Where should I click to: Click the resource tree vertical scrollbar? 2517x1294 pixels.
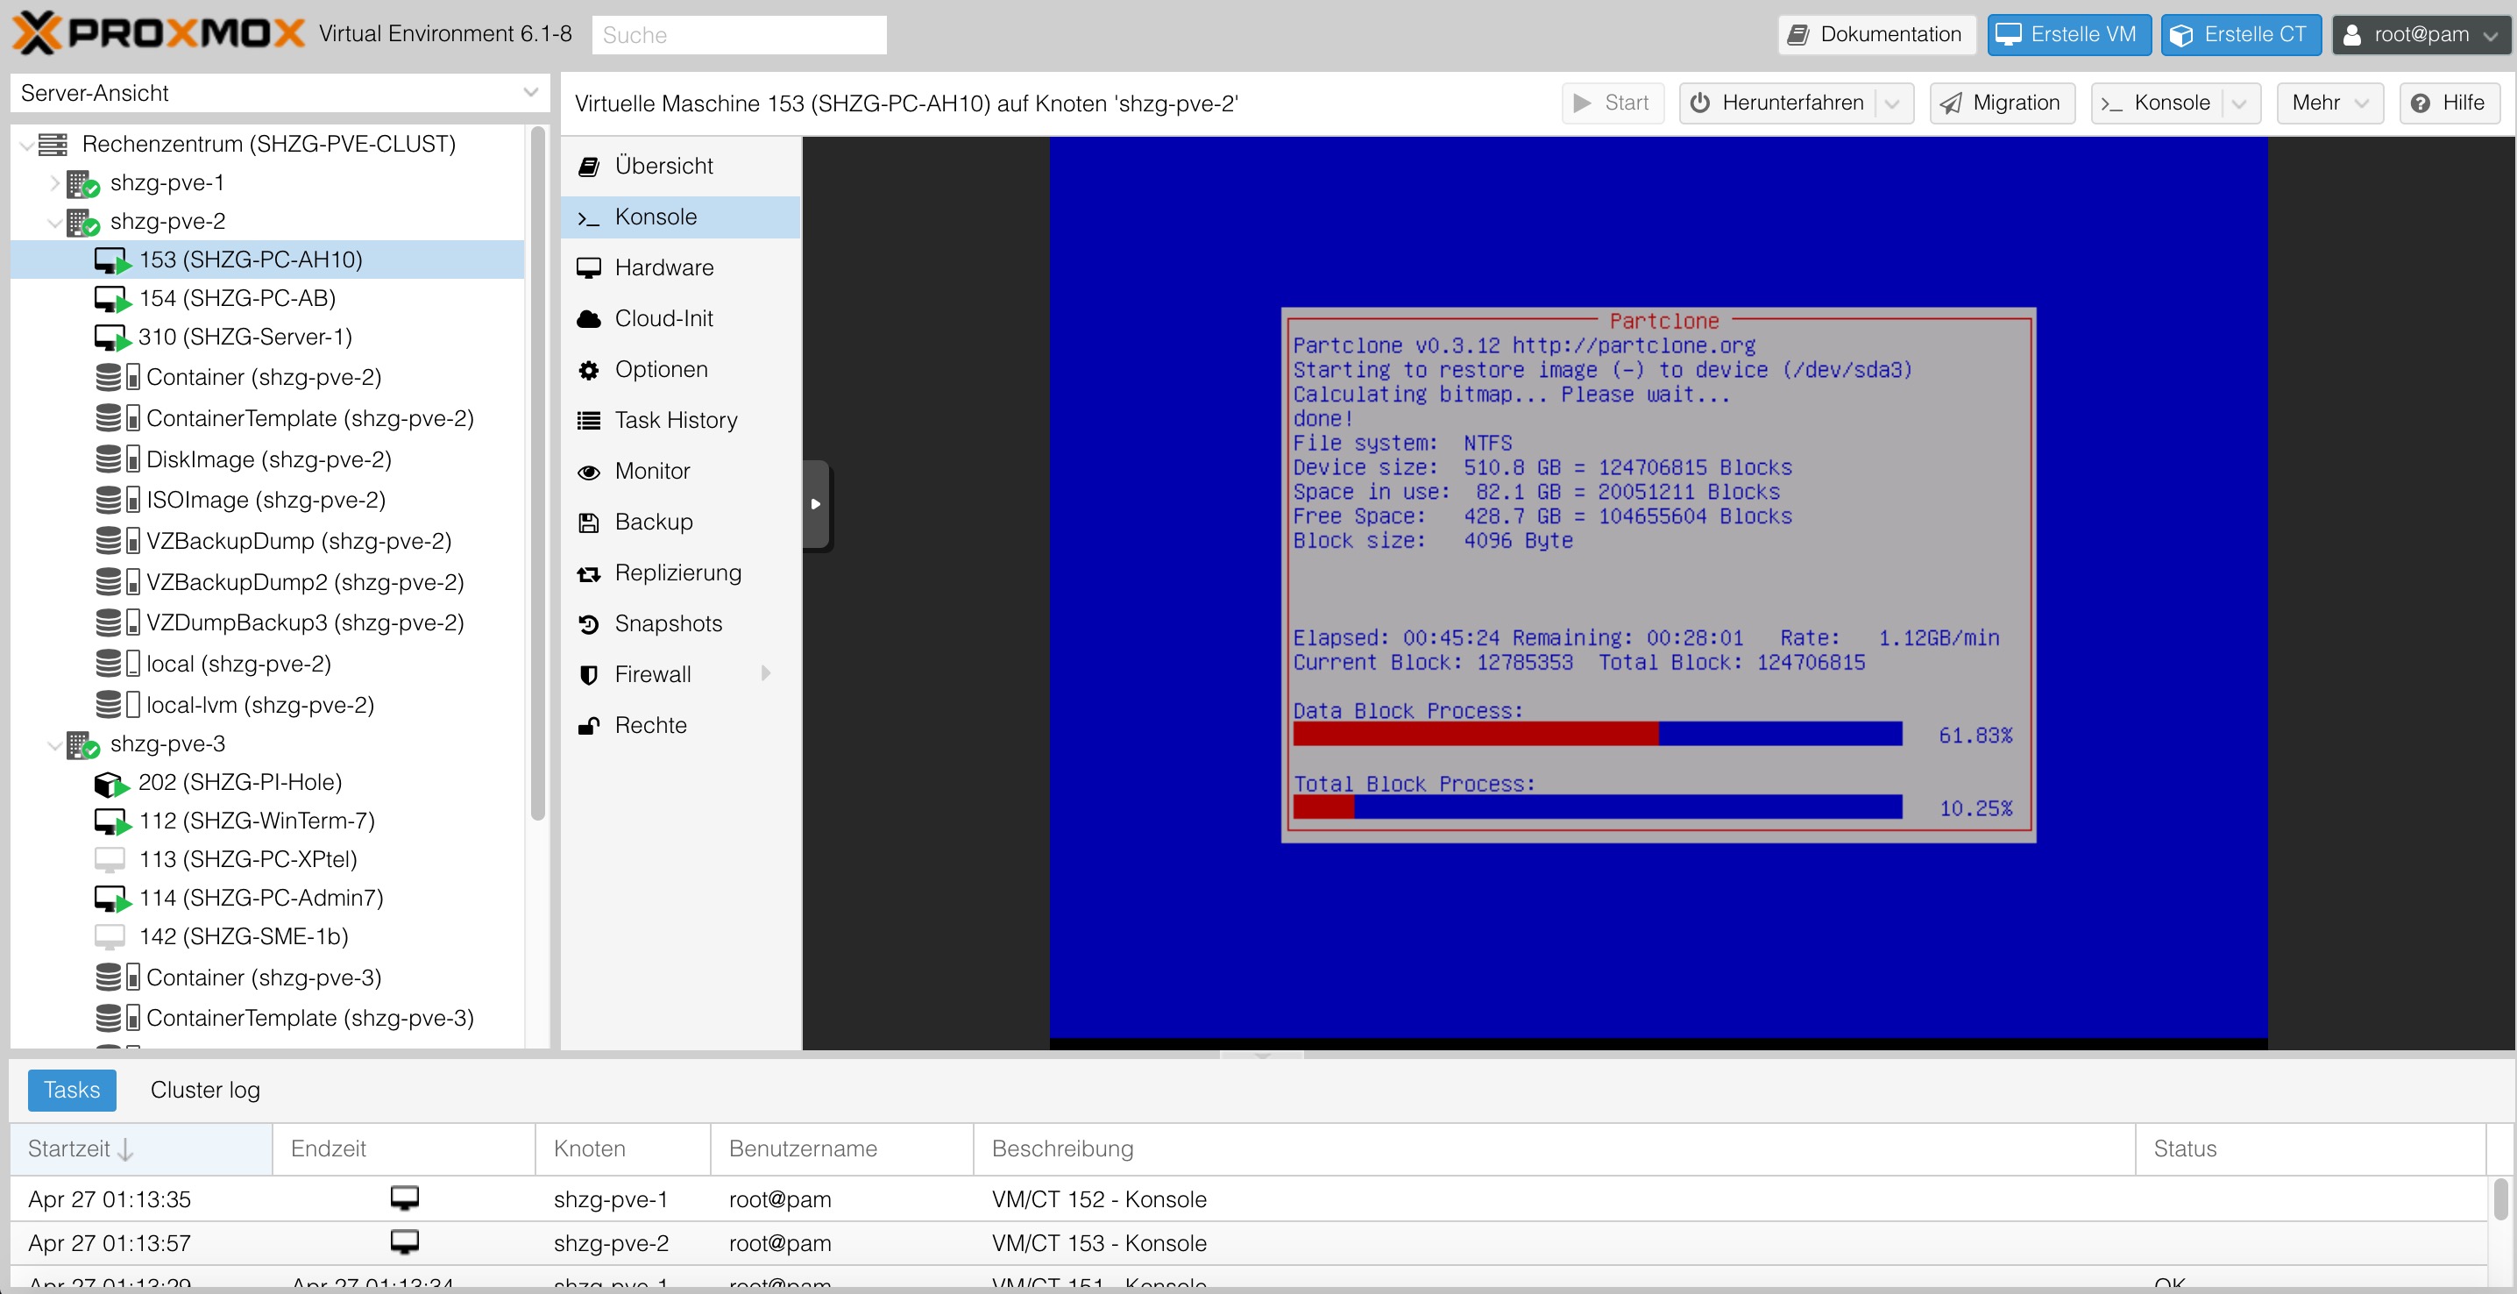[537, 474]
